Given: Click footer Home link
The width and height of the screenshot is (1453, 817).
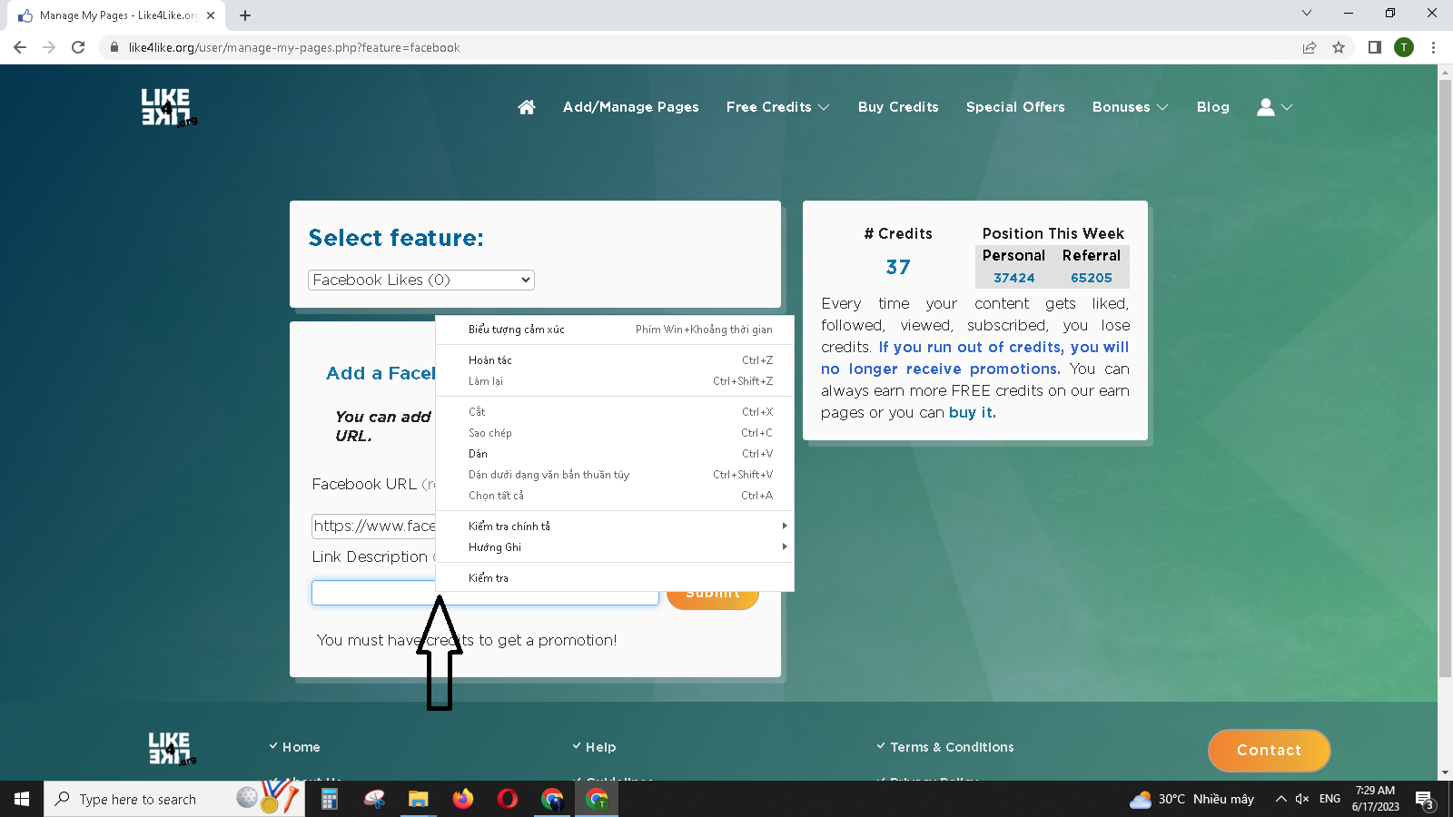Looking at the screenshot, I should pyautogui.click(x=301, y=747).
